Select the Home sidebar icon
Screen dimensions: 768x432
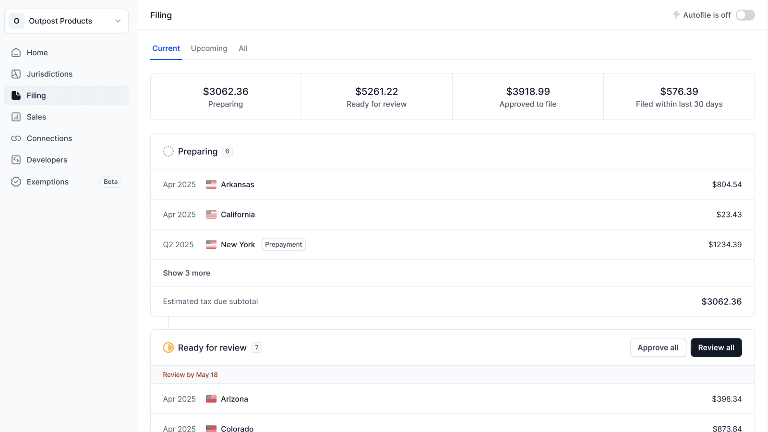[x=16, y=52]
